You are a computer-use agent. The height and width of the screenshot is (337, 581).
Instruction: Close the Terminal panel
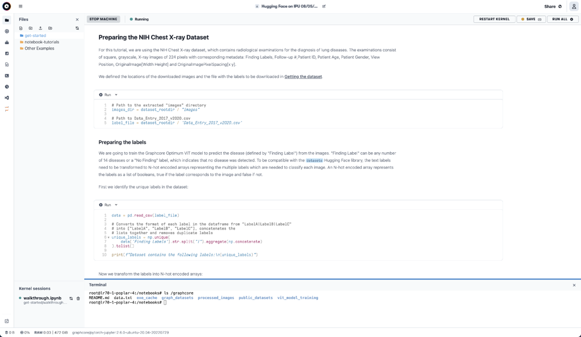click(x=574, y=285)
